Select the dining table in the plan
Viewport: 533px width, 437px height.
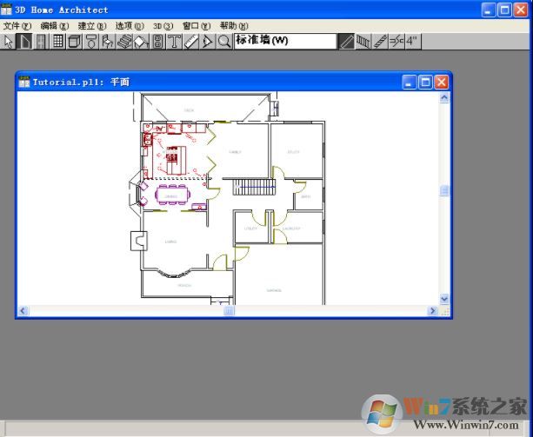coord(172,195)
